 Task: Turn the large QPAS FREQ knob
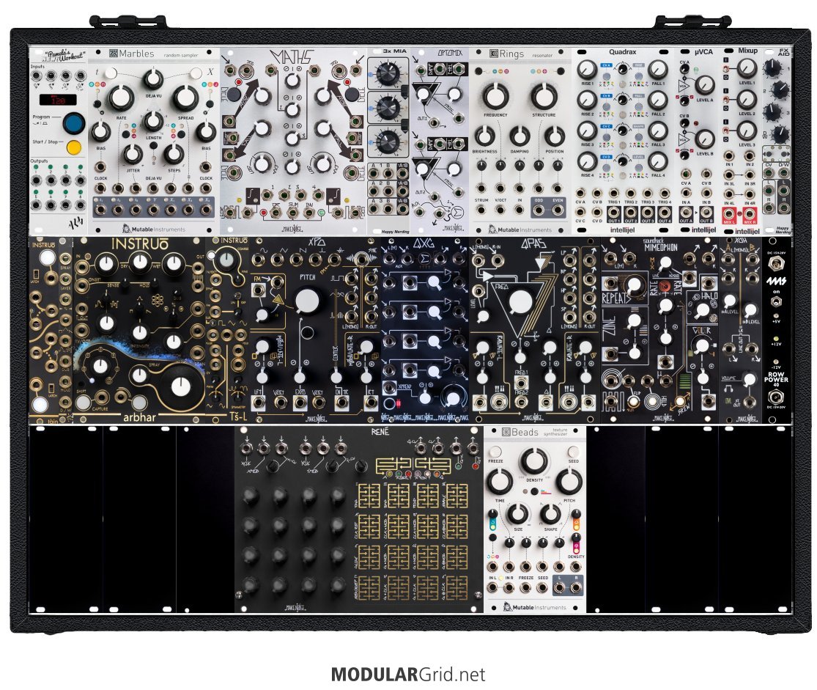[x=520, y=302]
